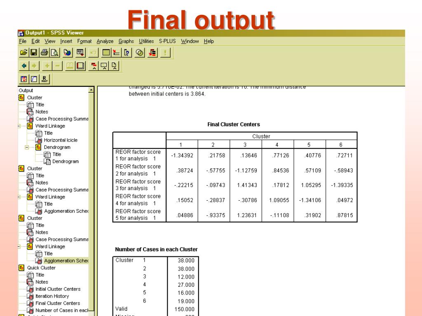Click the Export output toolbar icon
This screenshot has width=422, height=316.
(x=67, y=52)
